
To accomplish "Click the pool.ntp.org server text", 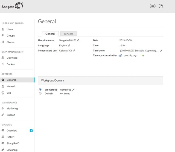I will [130, 55].
